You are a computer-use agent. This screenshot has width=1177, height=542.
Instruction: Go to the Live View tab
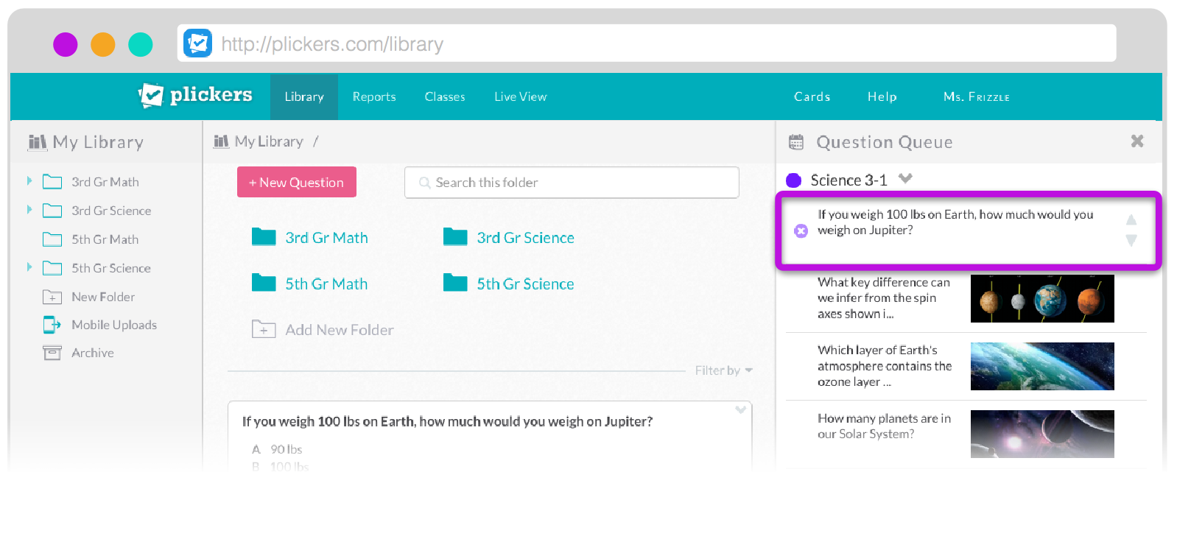coord(520,96)
